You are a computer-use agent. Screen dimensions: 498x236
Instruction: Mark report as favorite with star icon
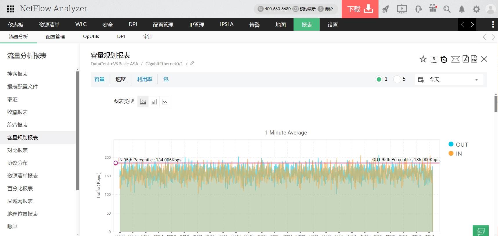pyautogui.click(x=423, y=59)
